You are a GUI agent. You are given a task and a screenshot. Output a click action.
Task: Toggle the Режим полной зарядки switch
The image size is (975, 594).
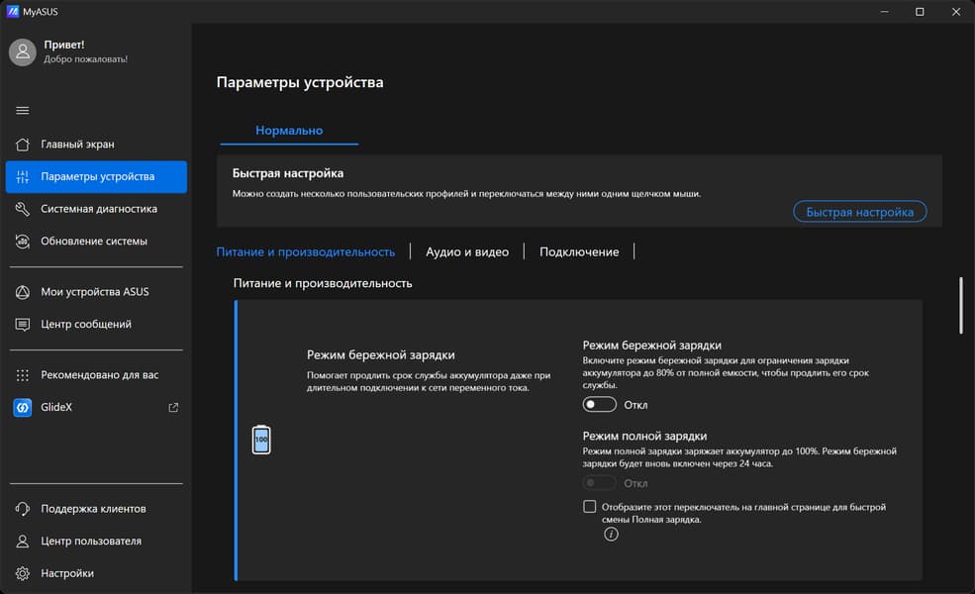600,483
